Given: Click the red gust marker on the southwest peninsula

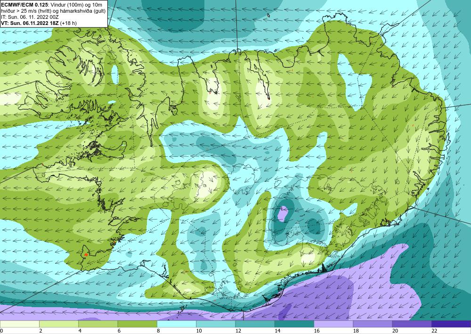Looking at the screenshot, I should point(86,254).
